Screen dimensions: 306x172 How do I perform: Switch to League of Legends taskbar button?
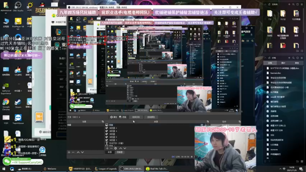106,169
